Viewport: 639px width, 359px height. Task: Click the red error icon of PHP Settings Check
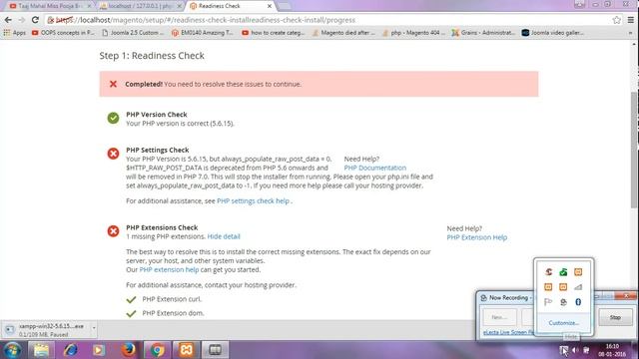113,154
